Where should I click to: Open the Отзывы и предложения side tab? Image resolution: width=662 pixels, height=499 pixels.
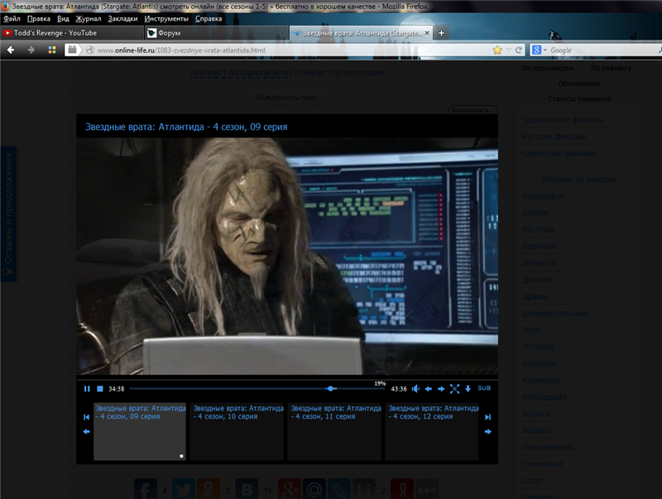(x=8, y=214)
